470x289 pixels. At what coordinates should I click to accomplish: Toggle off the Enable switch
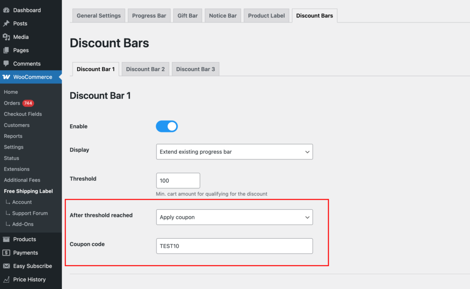pyautogui.click(x=167, y=126)
